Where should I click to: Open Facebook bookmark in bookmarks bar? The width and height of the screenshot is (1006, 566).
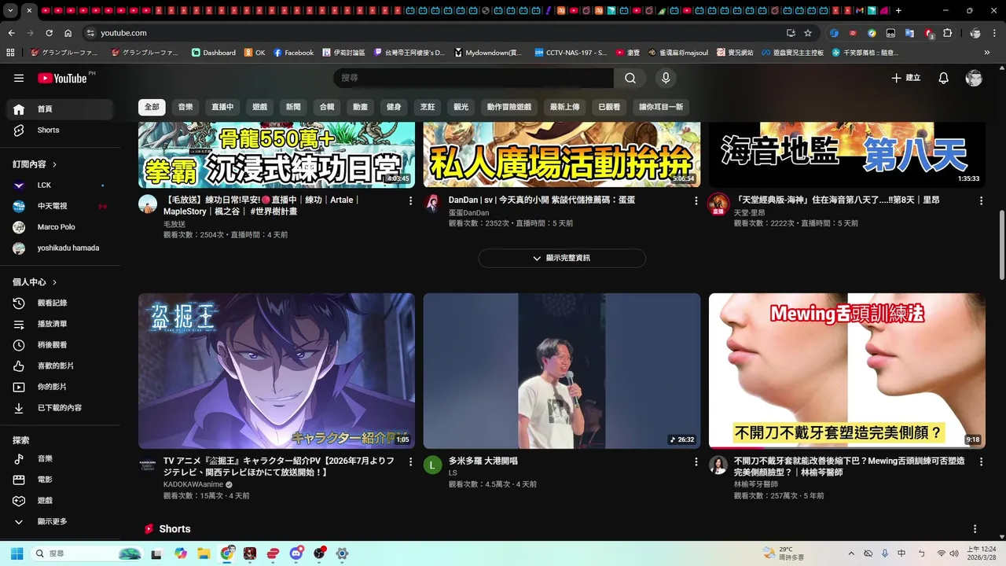pyautogui.click(x=293, y=53)
